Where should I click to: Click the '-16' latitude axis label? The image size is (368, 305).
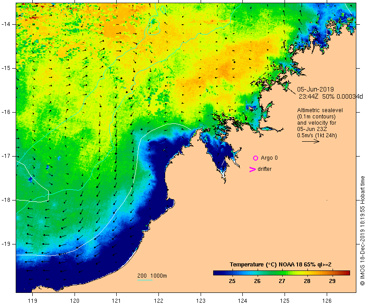(6, 112)
